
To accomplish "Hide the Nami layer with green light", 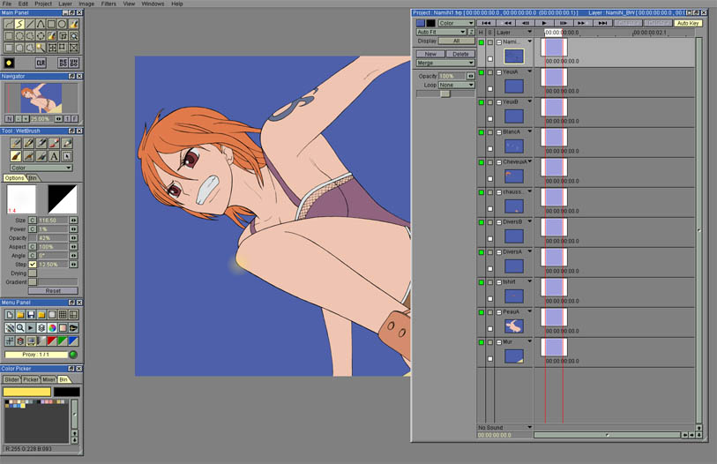I will [x=481, y=42].
